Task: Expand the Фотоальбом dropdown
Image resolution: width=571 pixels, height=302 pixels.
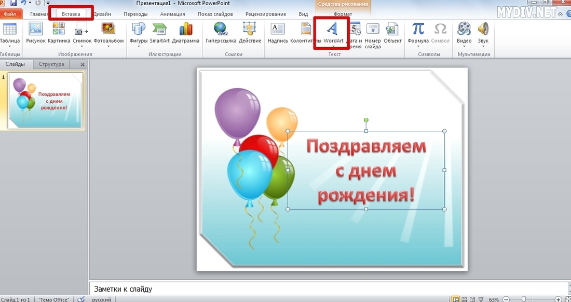Action: tap(108, 46)
